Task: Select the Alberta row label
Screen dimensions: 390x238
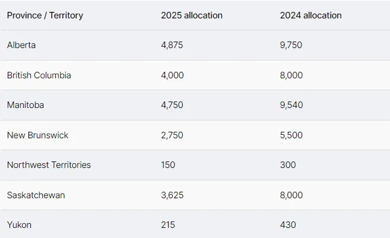Action: coord(21,45)
